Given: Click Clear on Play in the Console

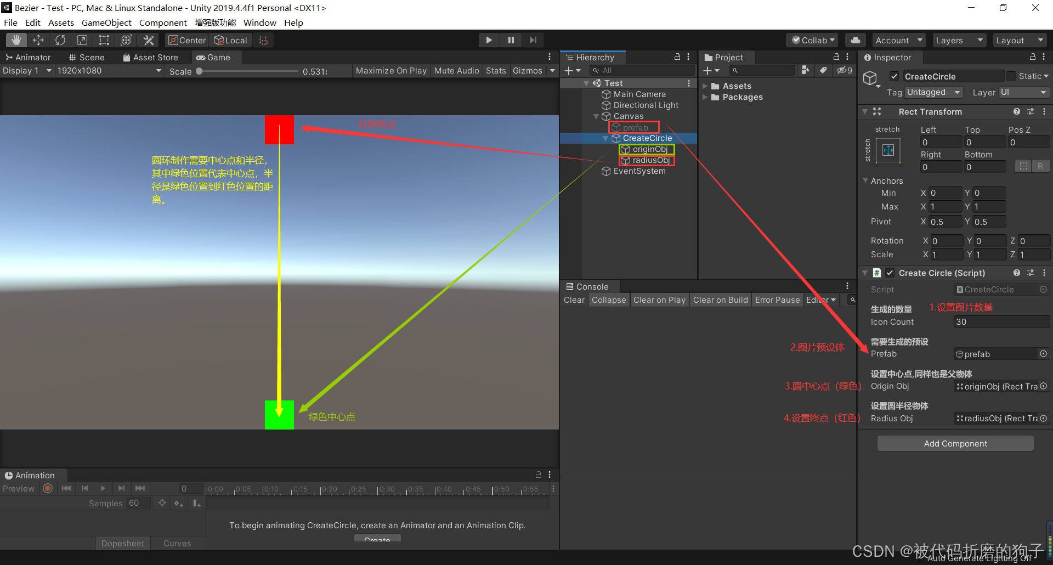Looking at the screenshot, I should pyautogui.click(x=659, y=300).
